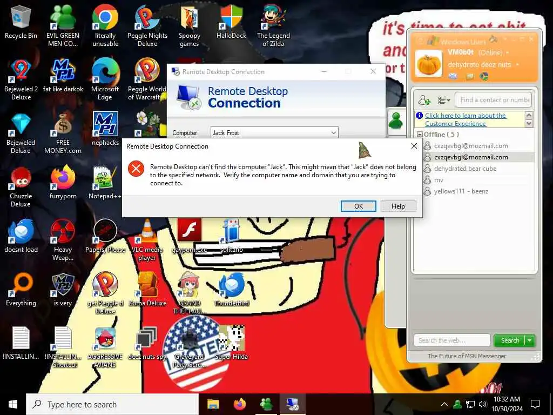Open the notification center icon on the taskbar
The width and height of the screenshot is (553, 415).
coord(535,404)
